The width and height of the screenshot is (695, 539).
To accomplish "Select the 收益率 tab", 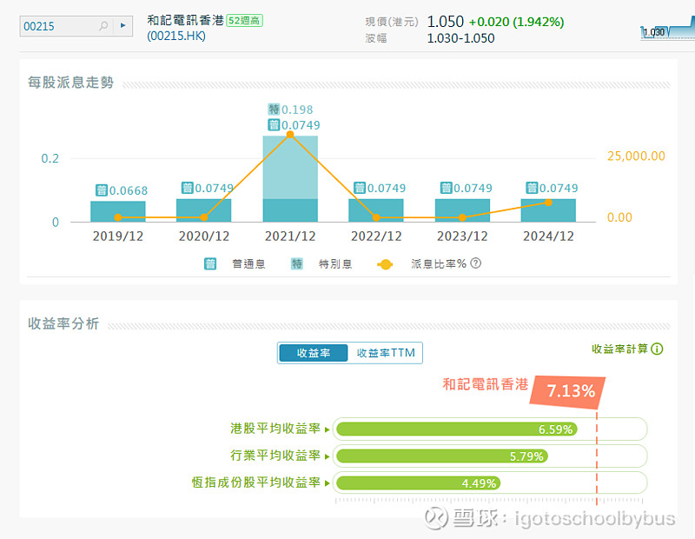I will pyautogui.click(x=313, y=353).
